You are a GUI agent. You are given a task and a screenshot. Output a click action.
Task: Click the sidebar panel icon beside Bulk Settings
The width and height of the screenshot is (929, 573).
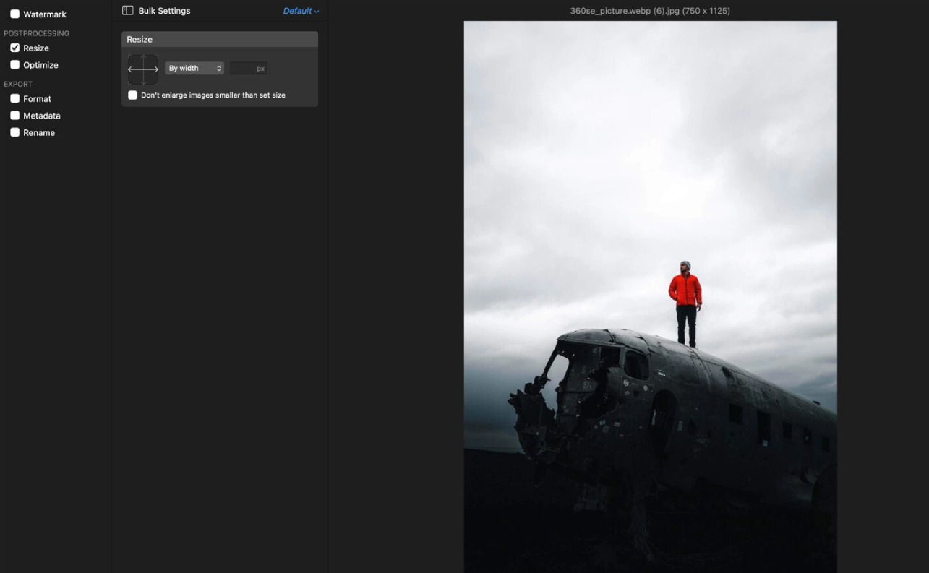(128, 11)
